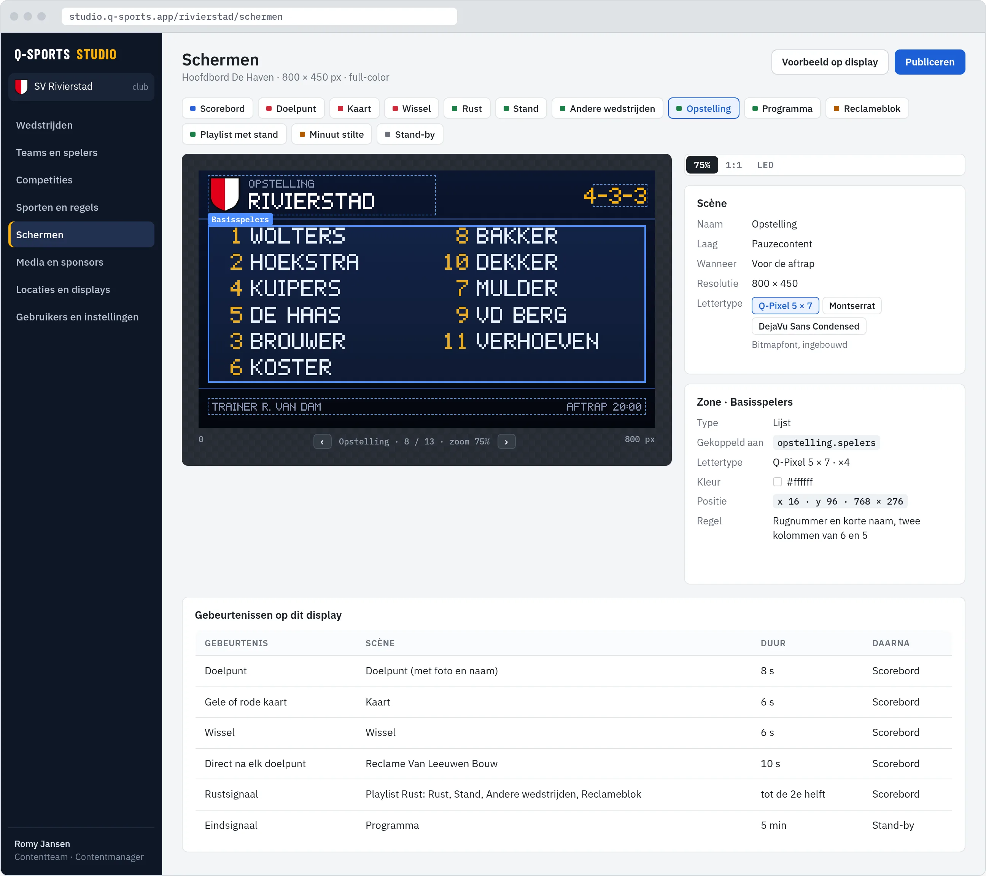Set preview zoom to 1:1

(733, 165)
